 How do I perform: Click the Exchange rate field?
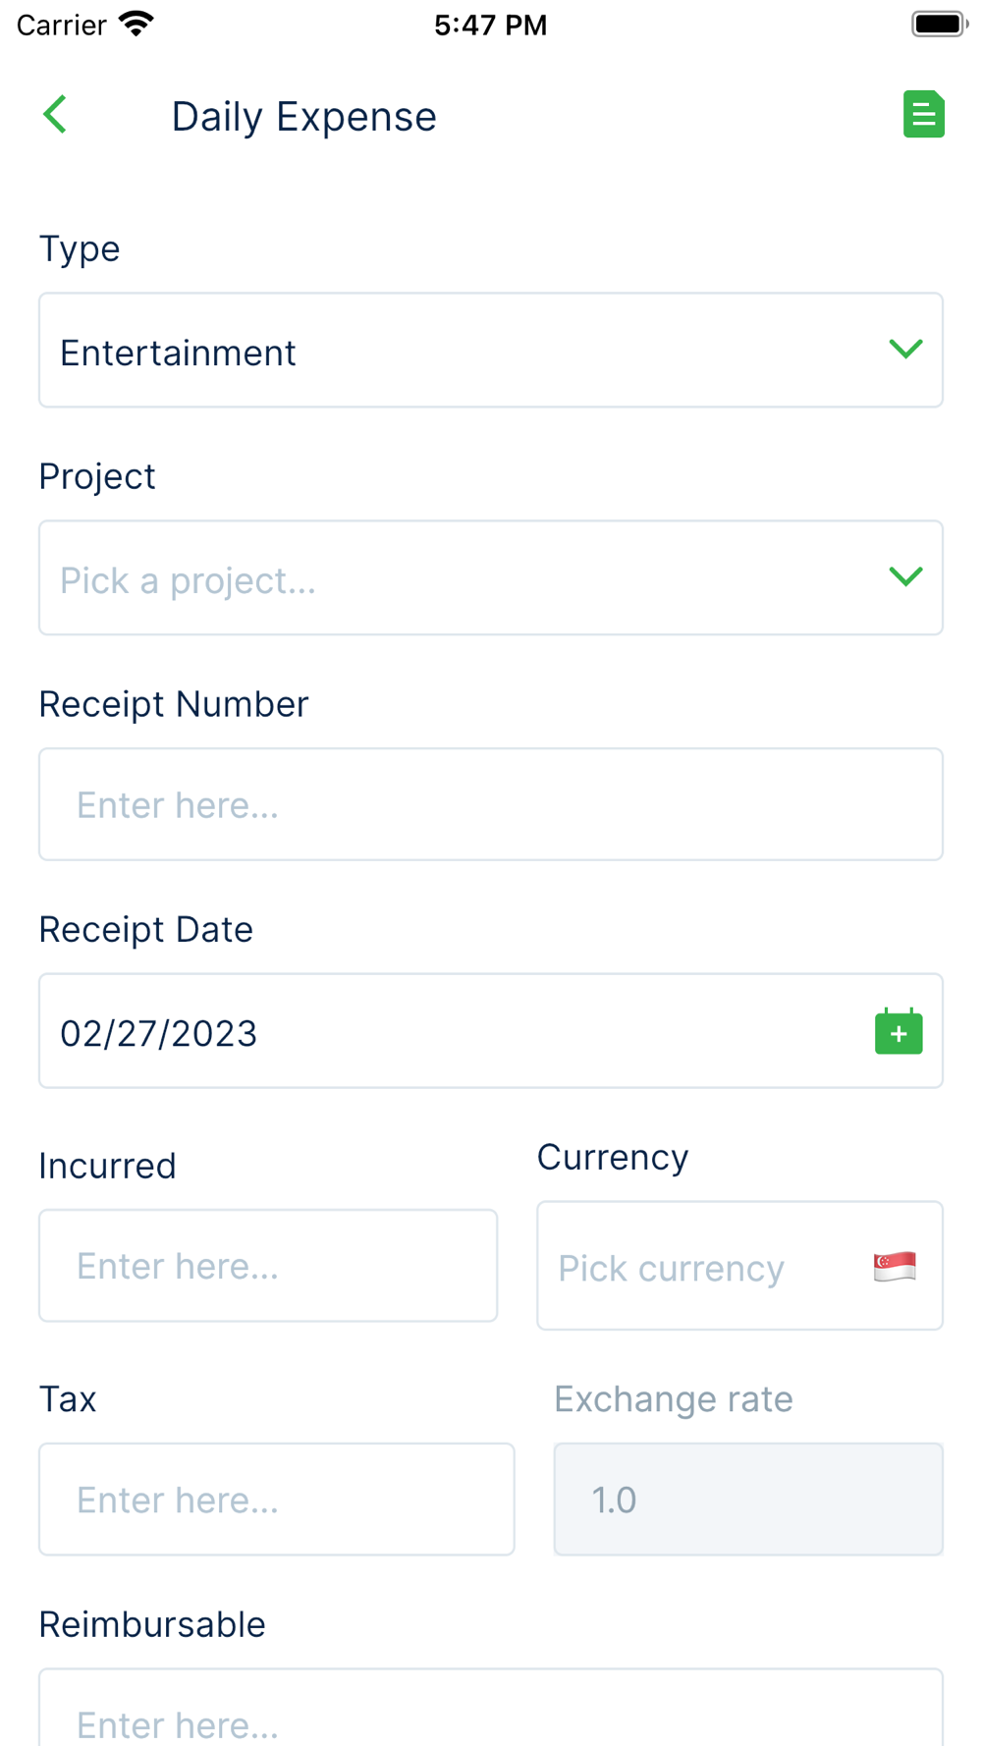coord(748,1500)
